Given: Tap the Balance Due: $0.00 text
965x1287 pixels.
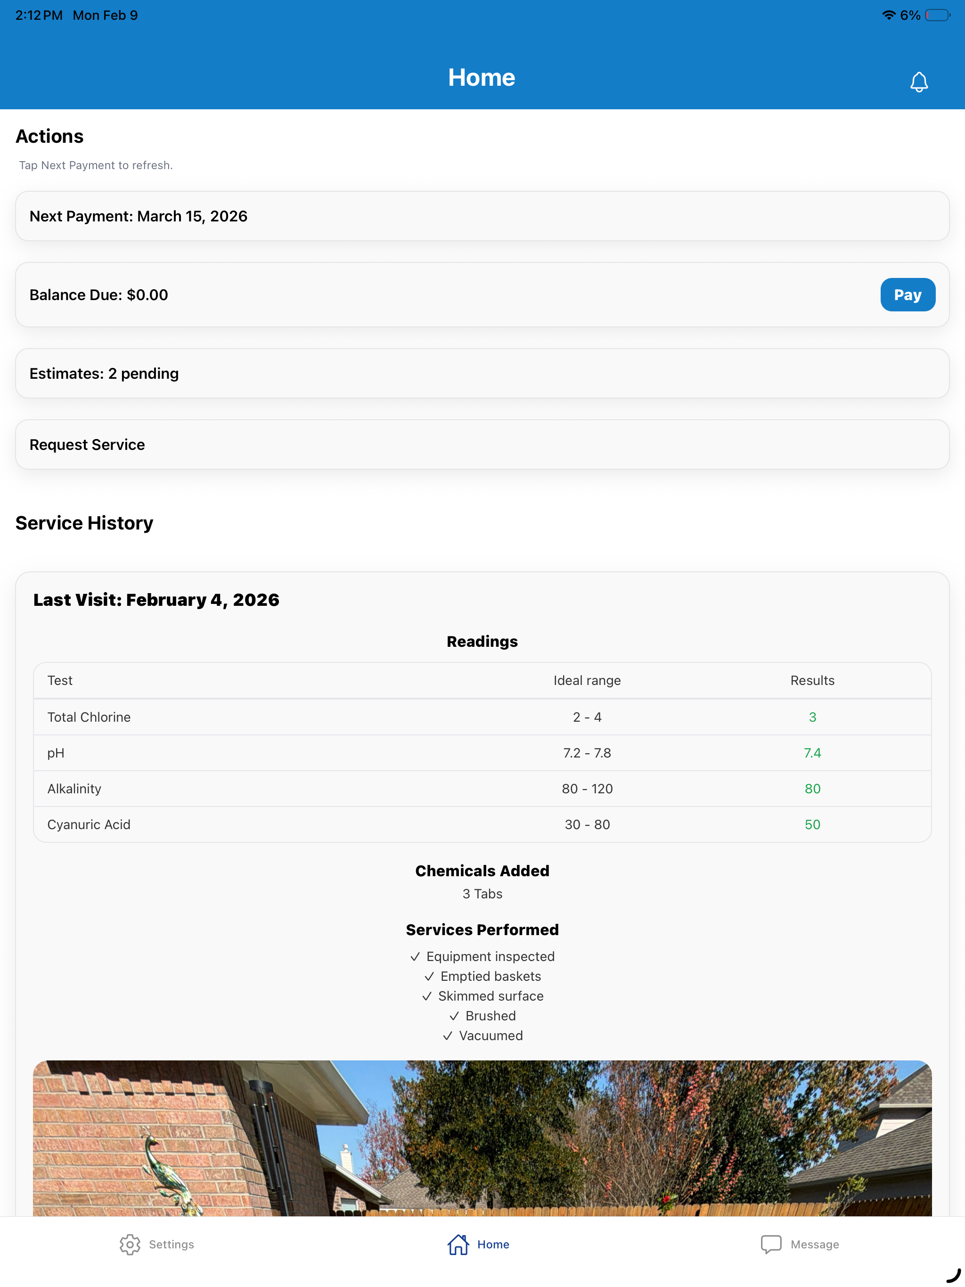Looking at the screenshot, I should 99,295.
